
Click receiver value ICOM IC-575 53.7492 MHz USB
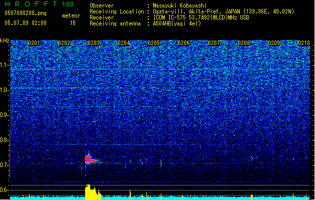pos(201,17)
